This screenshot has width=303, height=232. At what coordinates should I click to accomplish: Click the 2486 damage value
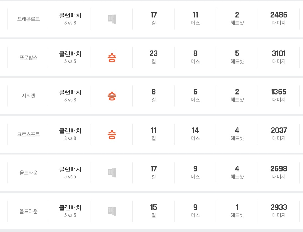click(279, 15)
